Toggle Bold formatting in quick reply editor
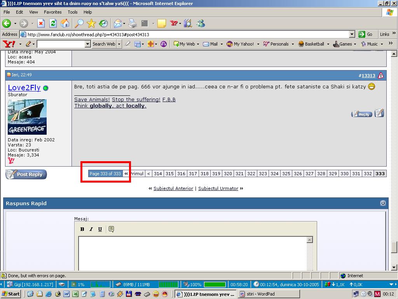Image resolution: width=398 pixels, height=299 pixels. click(x=82, y=229)
